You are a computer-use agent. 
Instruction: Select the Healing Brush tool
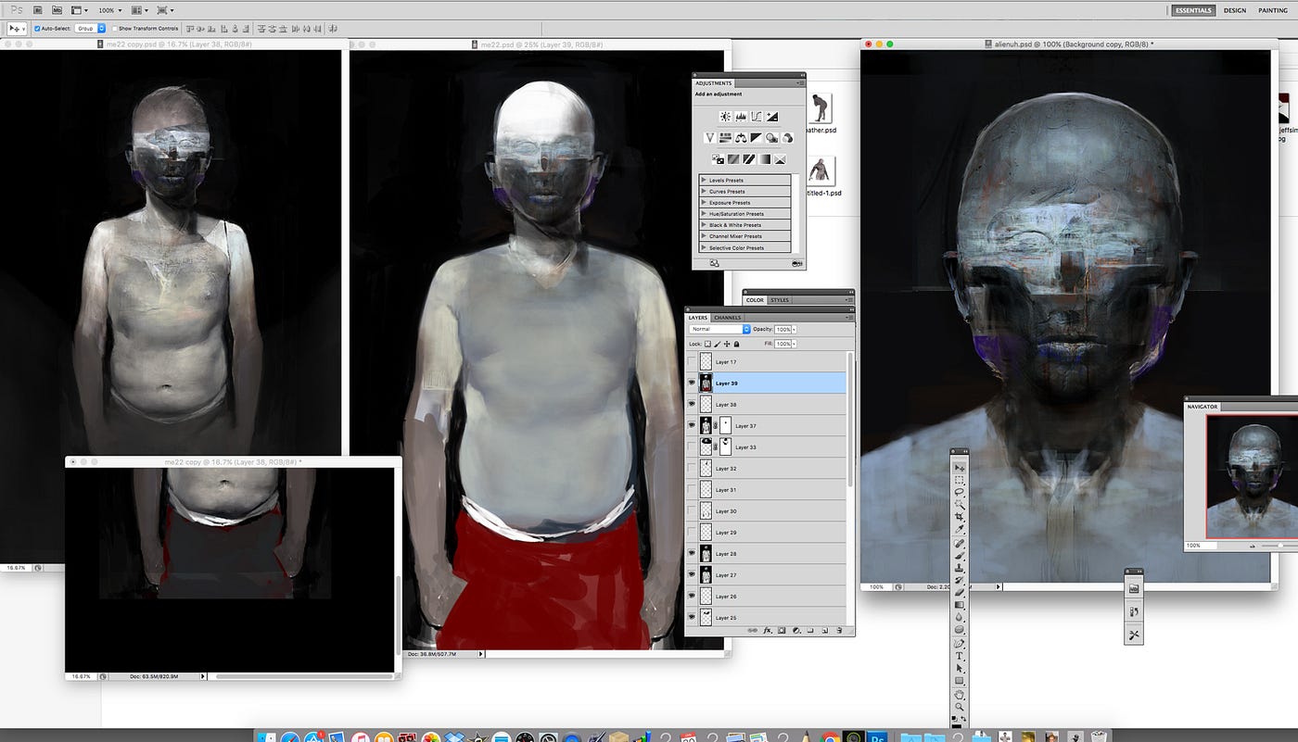click(960, 543)
